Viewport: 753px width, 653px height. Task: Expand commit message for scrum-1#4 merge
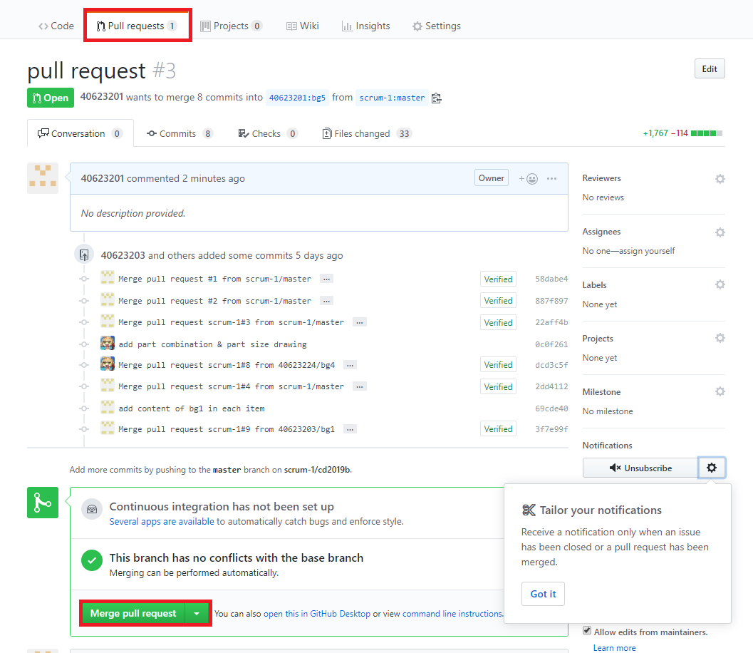coord(360,386)
